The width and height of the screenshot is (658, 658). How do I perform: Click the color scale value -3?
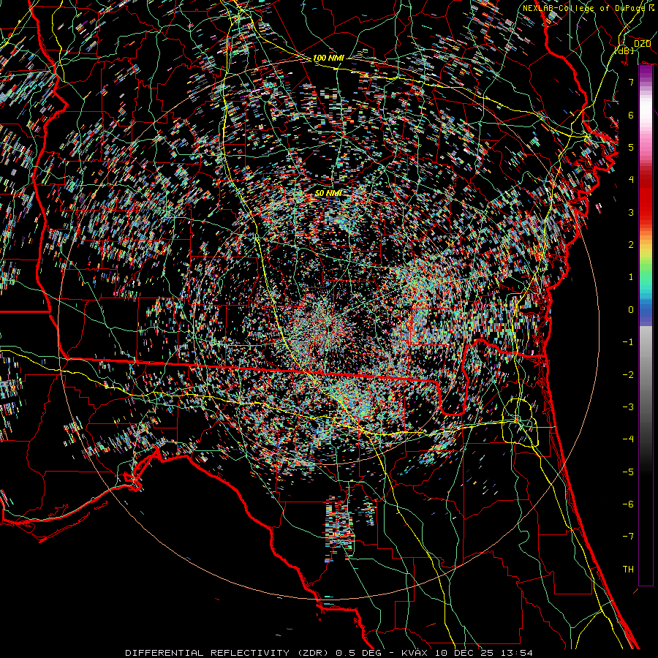(628, 407)
